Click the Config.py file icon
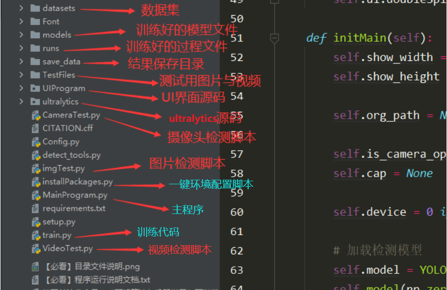Viewport: 447px width, 290px height. point(35,141)
